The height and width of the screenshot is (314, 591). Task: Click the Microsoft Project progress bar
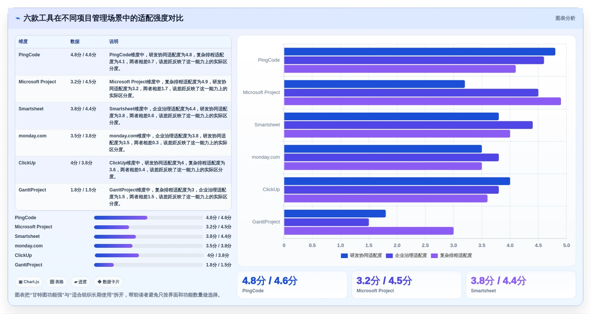(x=149, y=227)
